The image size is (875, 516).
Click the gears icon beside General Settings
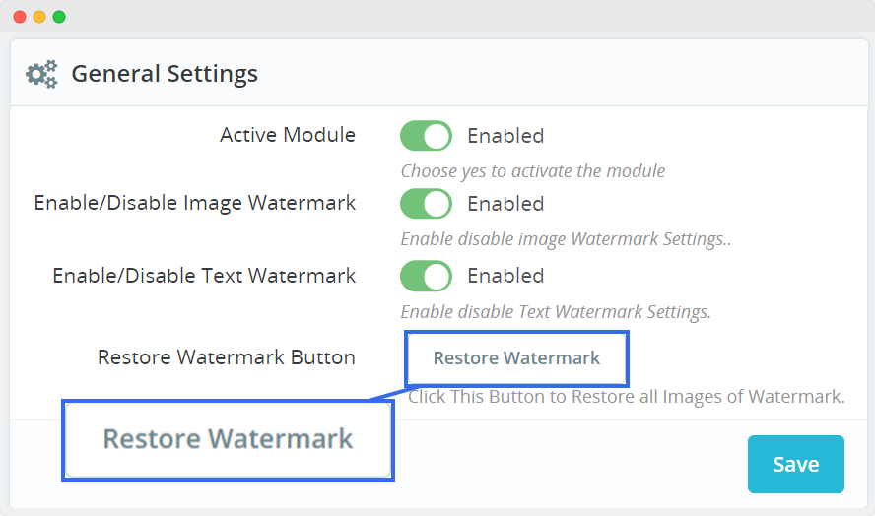tap(41, 74)
